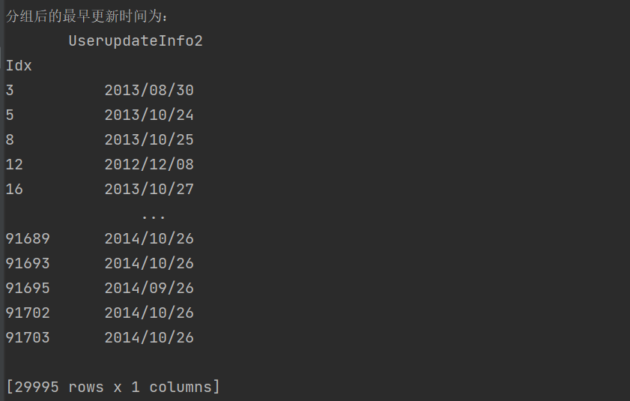The image size is (630, 401).
Task: Click index value 91693
Action: 28,263
